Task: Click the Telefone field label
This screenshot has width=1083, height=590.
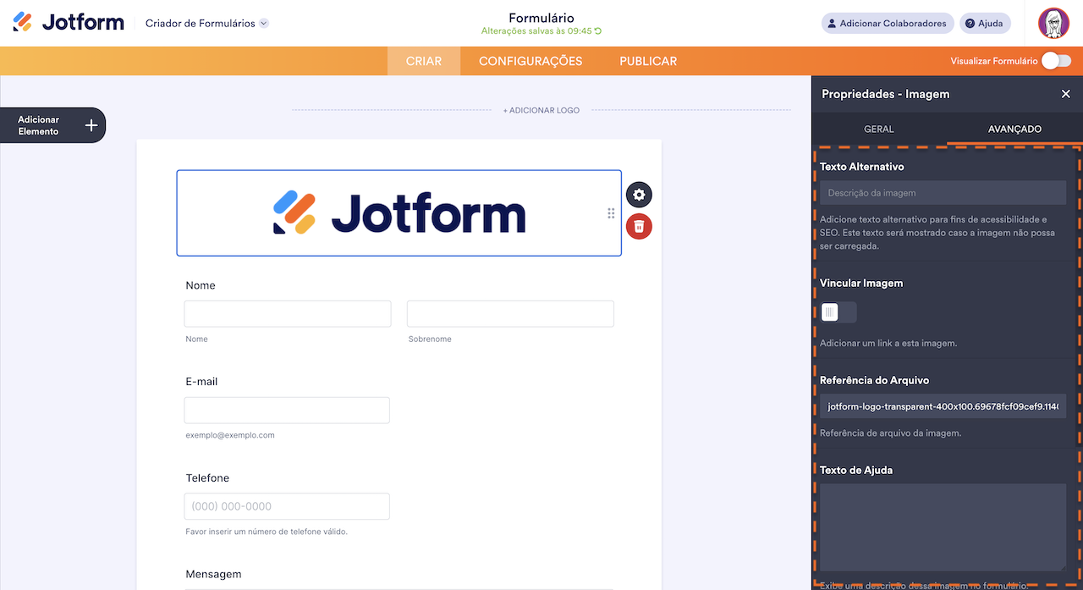Action: pyautogui.click(x=207, y=478)
